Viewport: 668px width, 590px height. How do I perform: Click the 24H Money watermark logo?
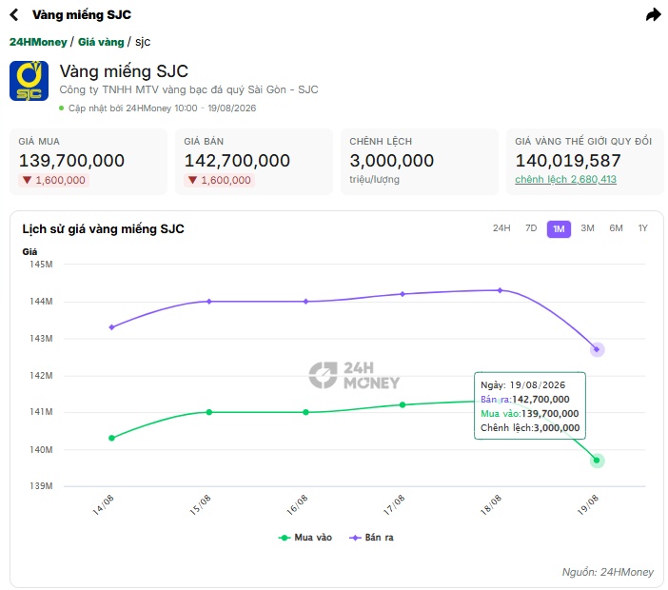(354, 375)
